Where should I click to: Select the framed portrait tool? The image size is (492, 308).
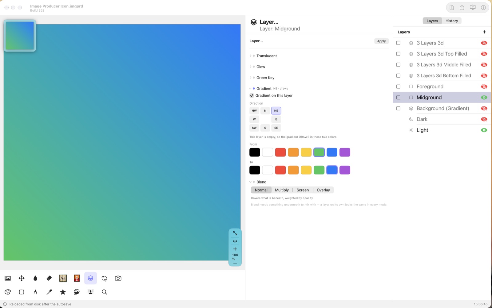[x=77, y=278]
